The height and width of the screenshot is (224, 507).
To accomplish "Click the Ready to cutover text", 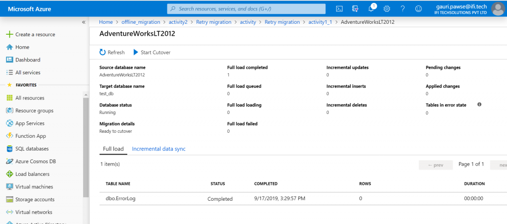I will point(115,131).
